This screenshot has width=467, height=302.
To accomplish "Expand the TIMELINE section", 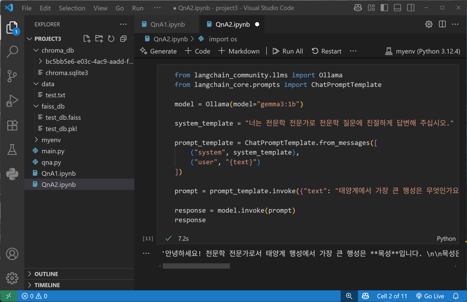I will click(79, 285).
